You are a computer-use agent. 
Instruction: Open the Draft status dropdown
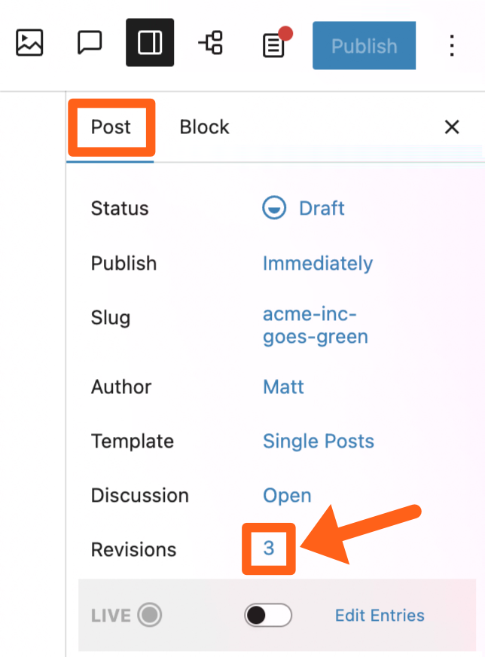coord(322,208)
